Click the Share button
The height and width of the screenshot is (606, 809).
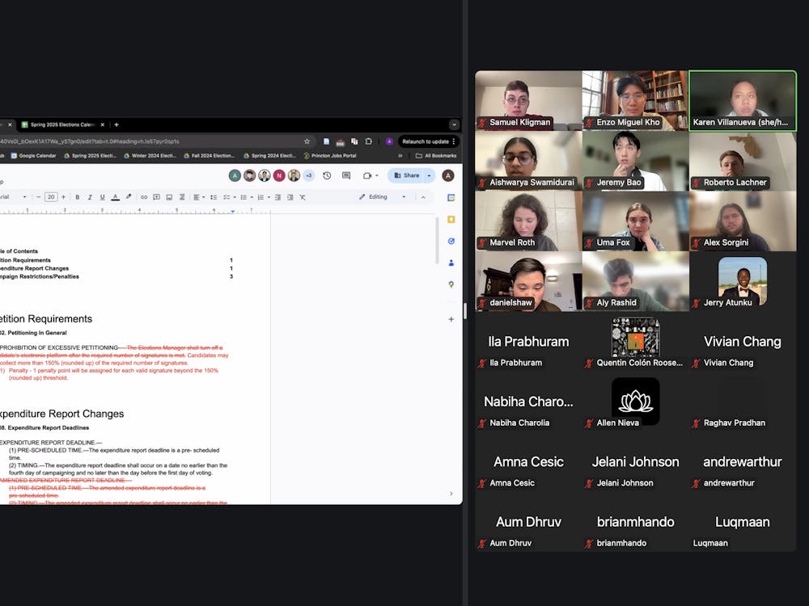point(407,175)
